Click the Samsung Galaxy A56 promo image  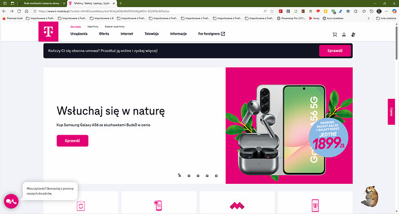pyautogui.click(x=289, y=126)
